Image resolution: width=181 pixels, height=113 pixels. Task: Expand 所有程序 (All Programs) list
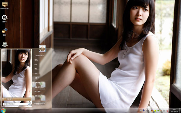(x=17, y=99)
